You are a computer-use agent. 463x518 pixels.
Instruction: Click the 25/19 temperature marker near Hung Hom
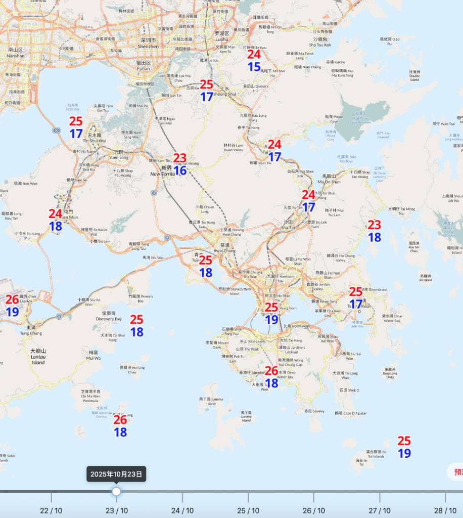click(x=271, y=314)
